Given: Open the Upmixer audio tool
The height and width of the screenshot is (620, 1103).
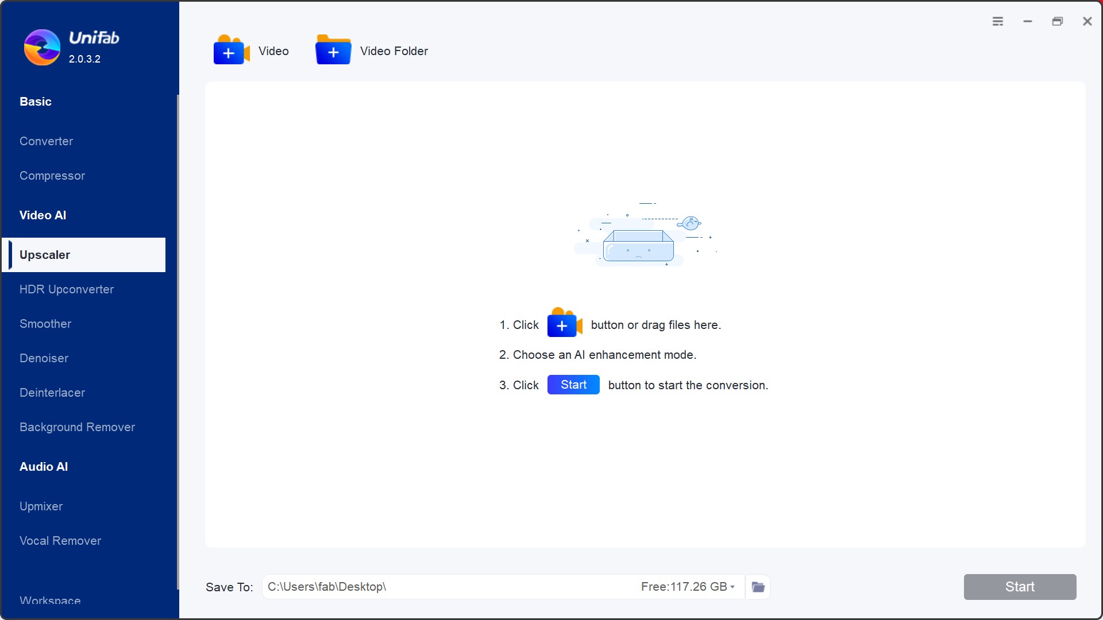Looking at the screenshot, I should point(41,506).
